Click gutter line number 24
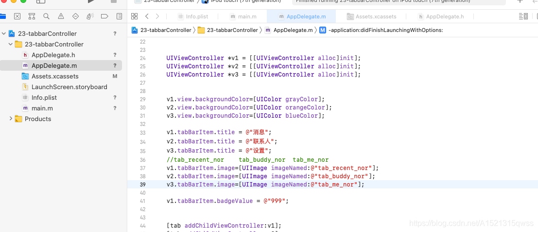The image size is (538, 232). point(143,58)
